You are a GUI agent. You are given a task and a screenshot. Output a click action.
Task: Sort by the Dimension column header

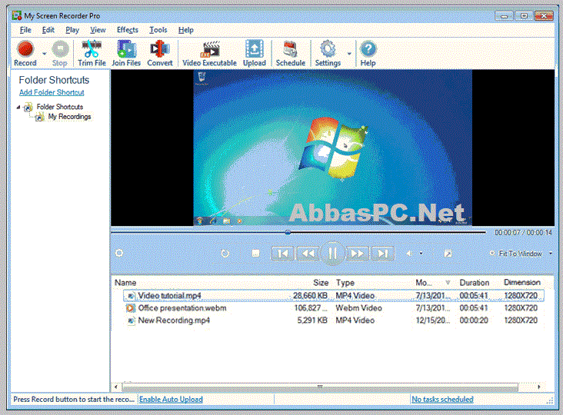click(522, 283)
